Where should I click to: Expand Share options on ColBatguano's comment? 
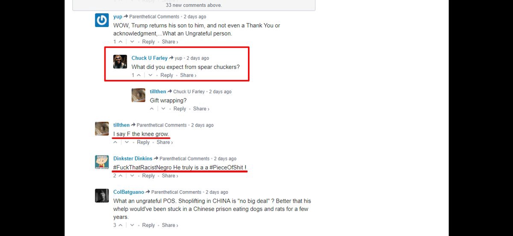coord(170,225)
